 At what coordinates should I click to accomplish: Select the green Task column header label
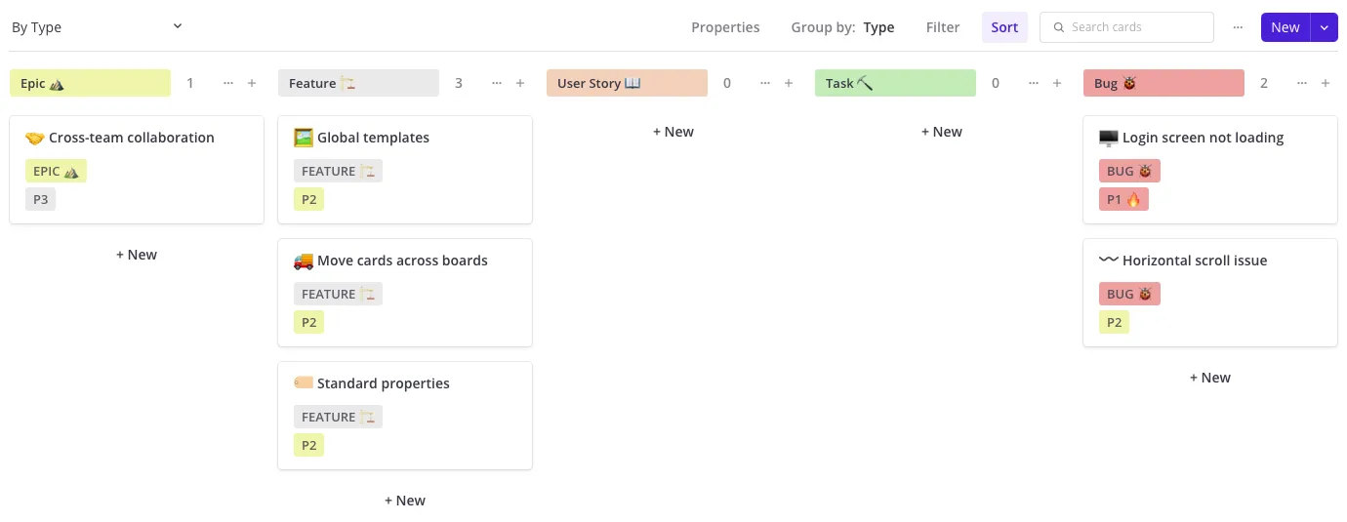[x=895, y=83]
